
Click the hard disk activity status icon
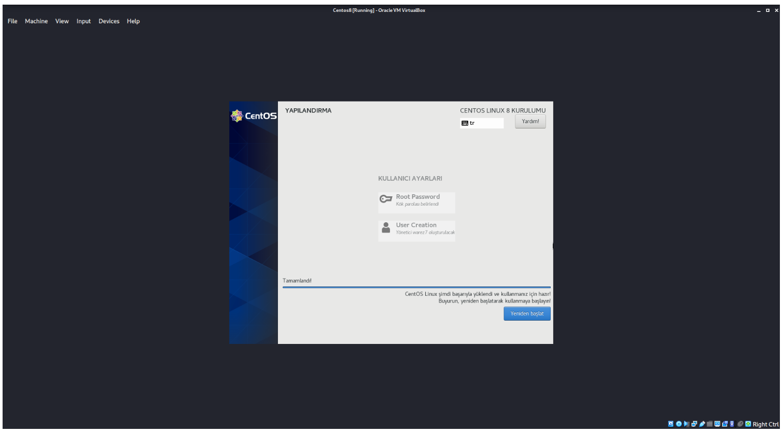671,424
